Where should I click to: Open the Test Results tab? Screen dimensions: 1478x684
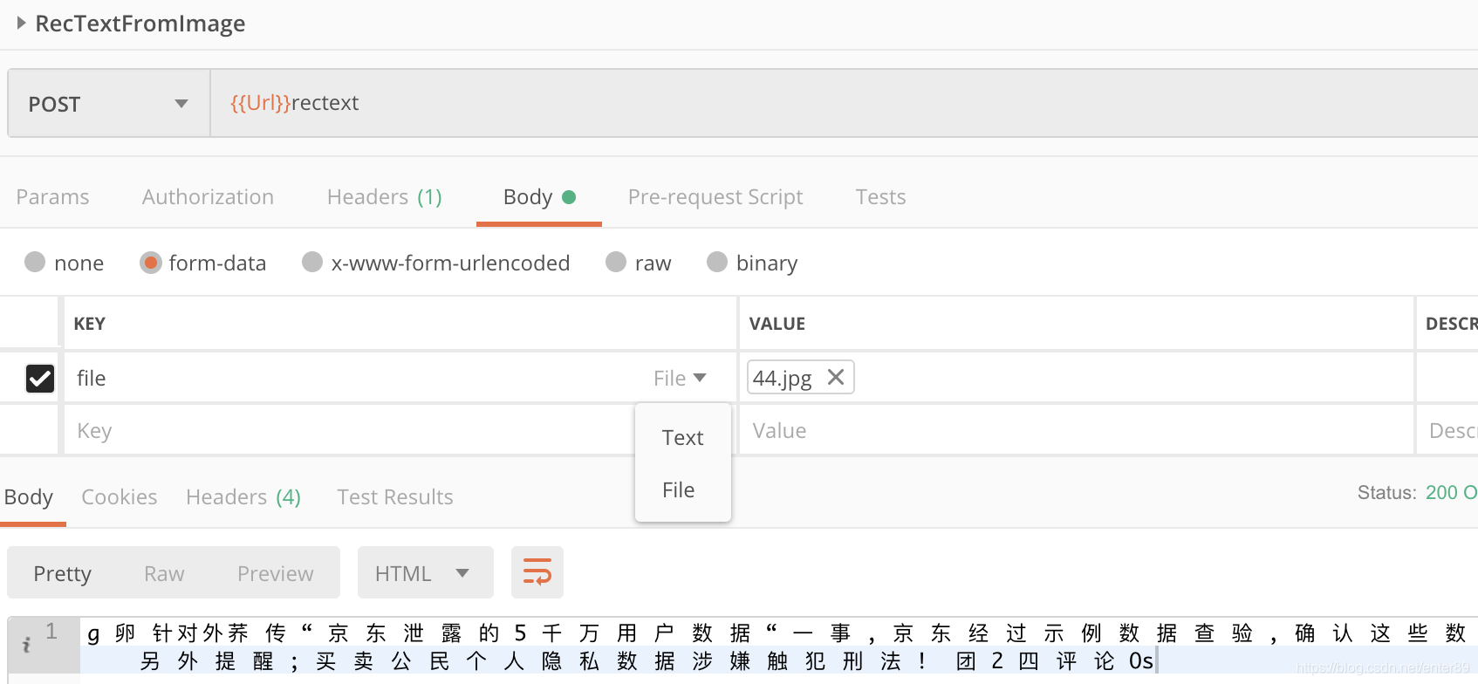coord(395,497)
